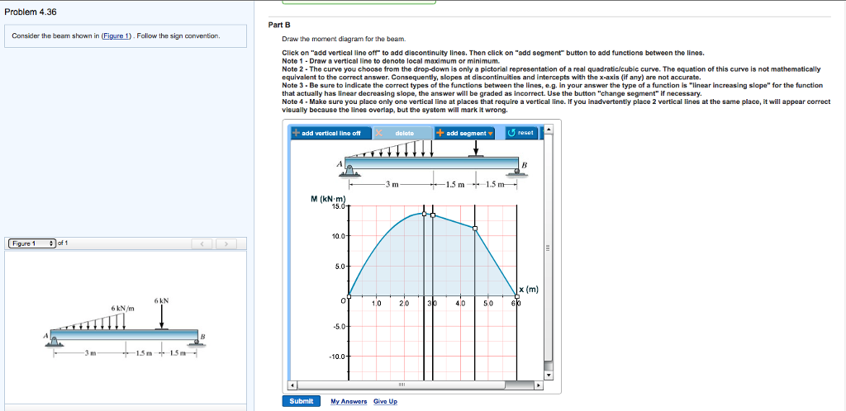This screenshot has width=846, height=411.
Task: Click the 6 kN/m load label in figure
Action: tap(122, 308)
